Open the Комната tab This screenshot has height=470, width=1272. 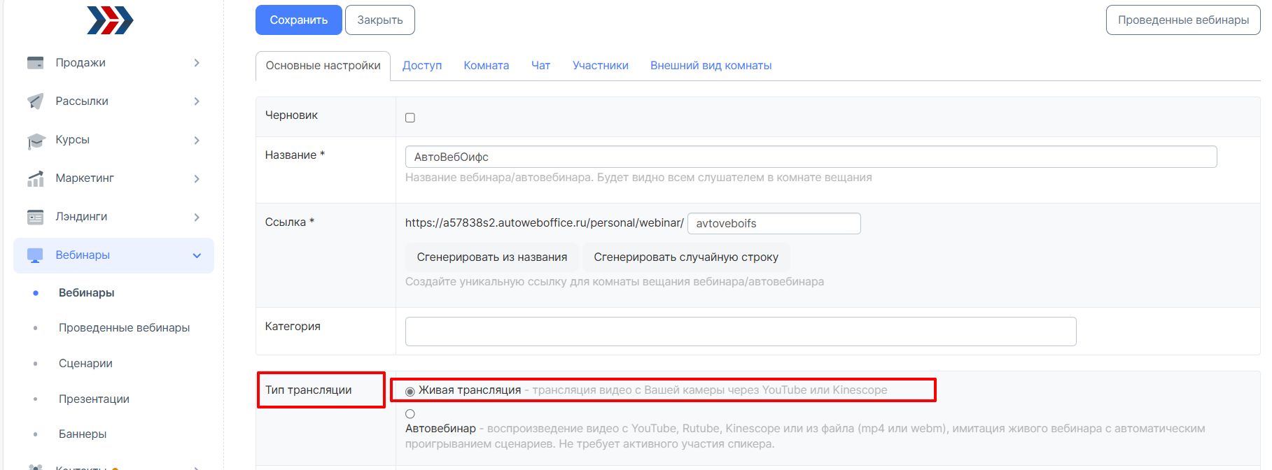pos(486,66)
